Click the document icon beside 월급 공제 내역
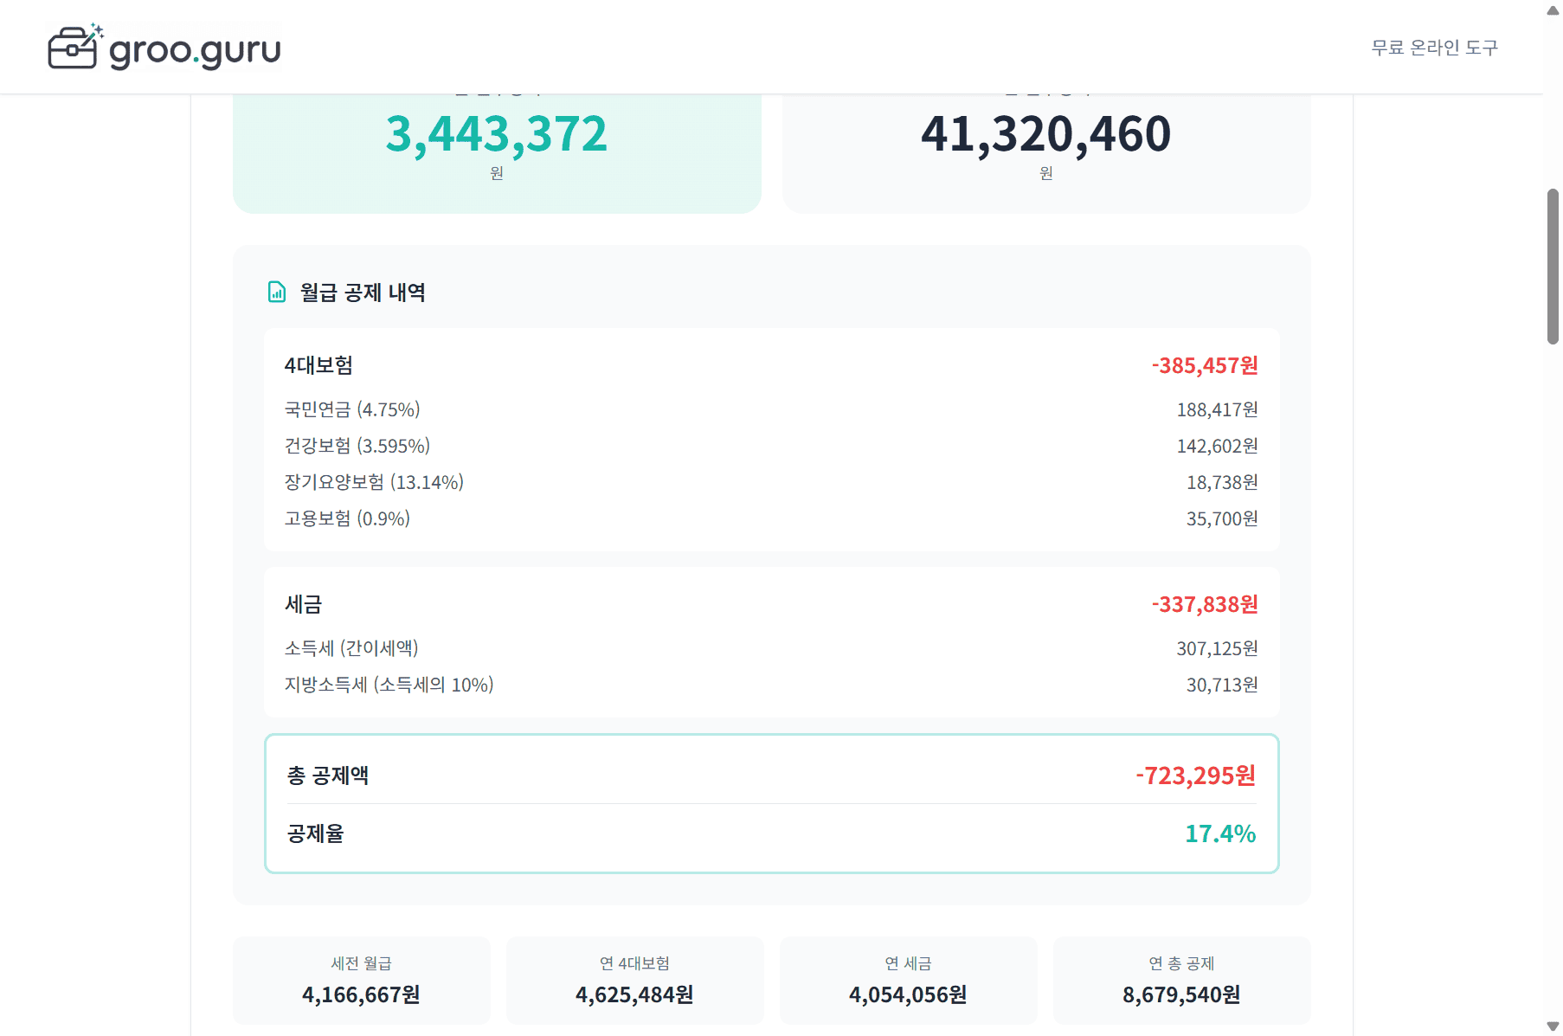Viewport: 1563px width, 1036px height. click(x=277, y=292)
